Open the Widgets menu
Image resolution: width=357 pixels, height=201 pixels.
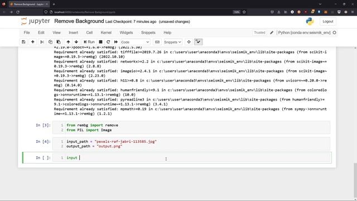pyautogui.click(x=126, y=32)
